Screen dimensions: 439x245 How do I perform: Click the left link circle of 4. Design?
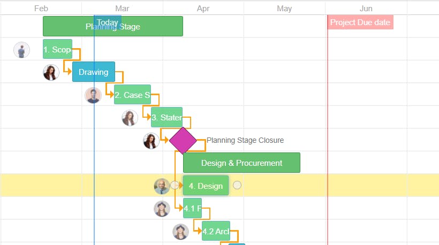point(175,185)
